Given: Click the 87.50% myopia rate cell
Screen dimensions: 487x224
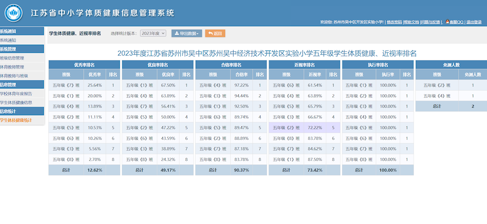Looking at the screenshot, I should [x=315, y=159].
